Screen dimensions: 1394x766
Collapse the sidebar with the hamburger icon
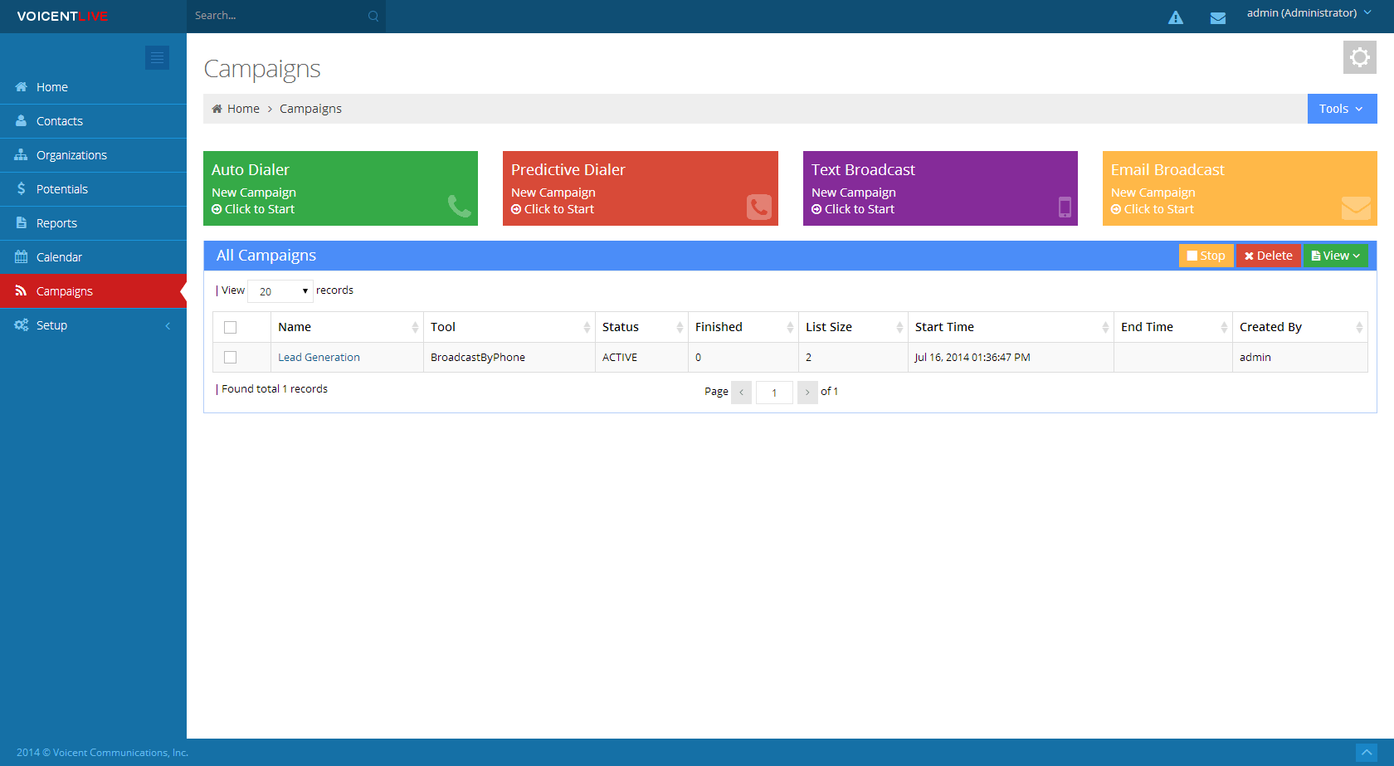(x=157, y=57)
